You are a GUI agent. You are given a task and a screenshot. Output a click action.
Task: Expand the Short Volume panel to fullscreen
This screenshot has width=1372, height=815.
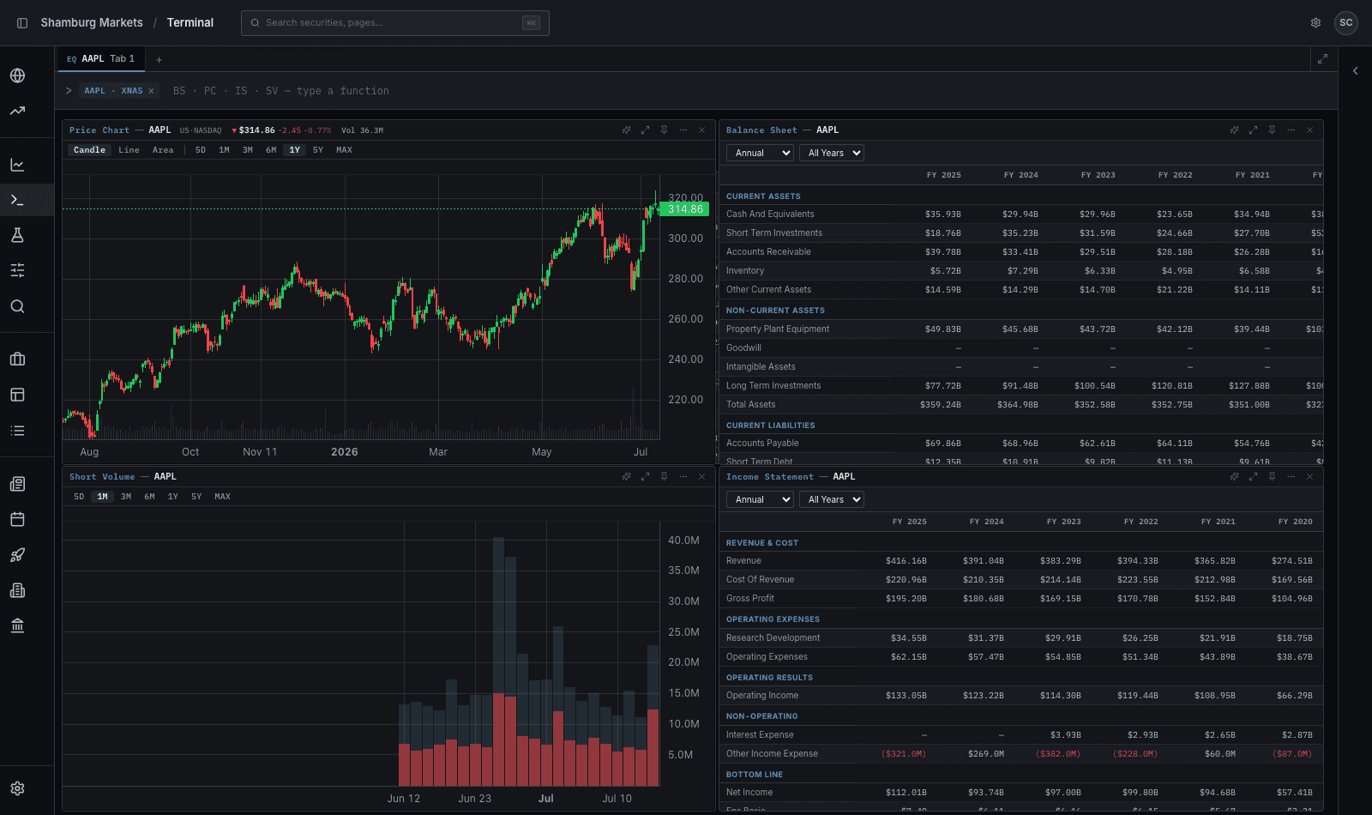click(646, 477)
